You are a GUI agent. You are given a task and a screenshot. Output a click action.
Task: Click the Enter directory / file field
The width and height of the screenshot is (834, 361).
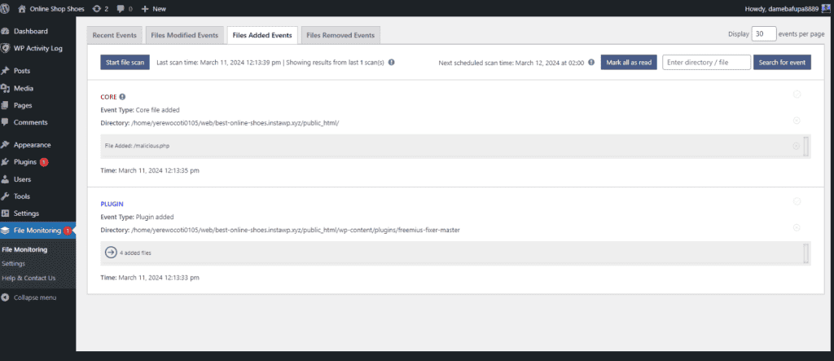click(705, 62)
